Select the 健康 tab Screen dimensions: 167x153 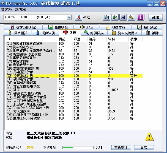tap(70, 32)
